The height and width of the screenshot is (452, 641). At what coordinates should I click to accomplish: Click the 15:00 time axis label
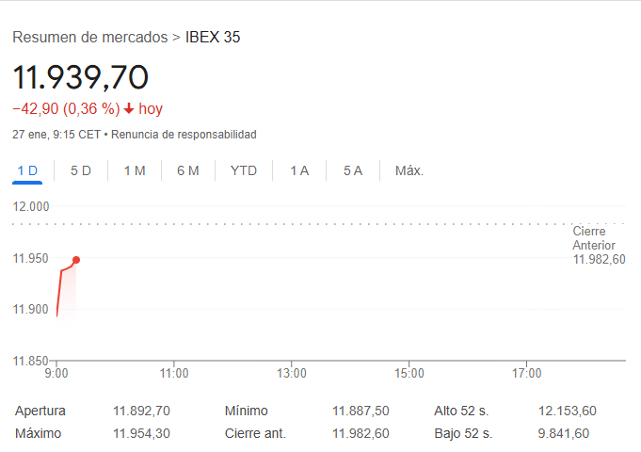click(409, 373)
